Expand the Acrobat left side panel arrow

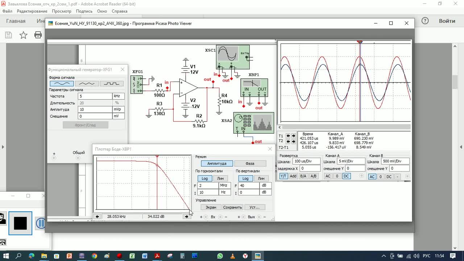[x=3, y=147]
